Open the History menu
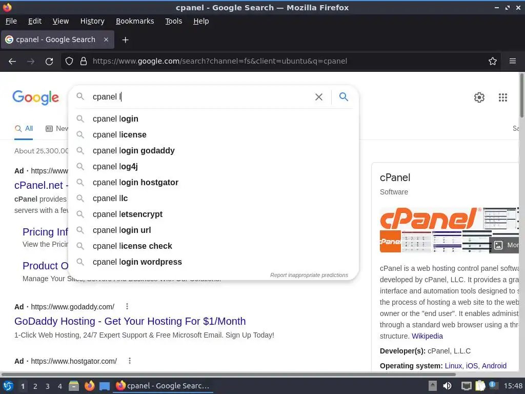 coord(92,21)
